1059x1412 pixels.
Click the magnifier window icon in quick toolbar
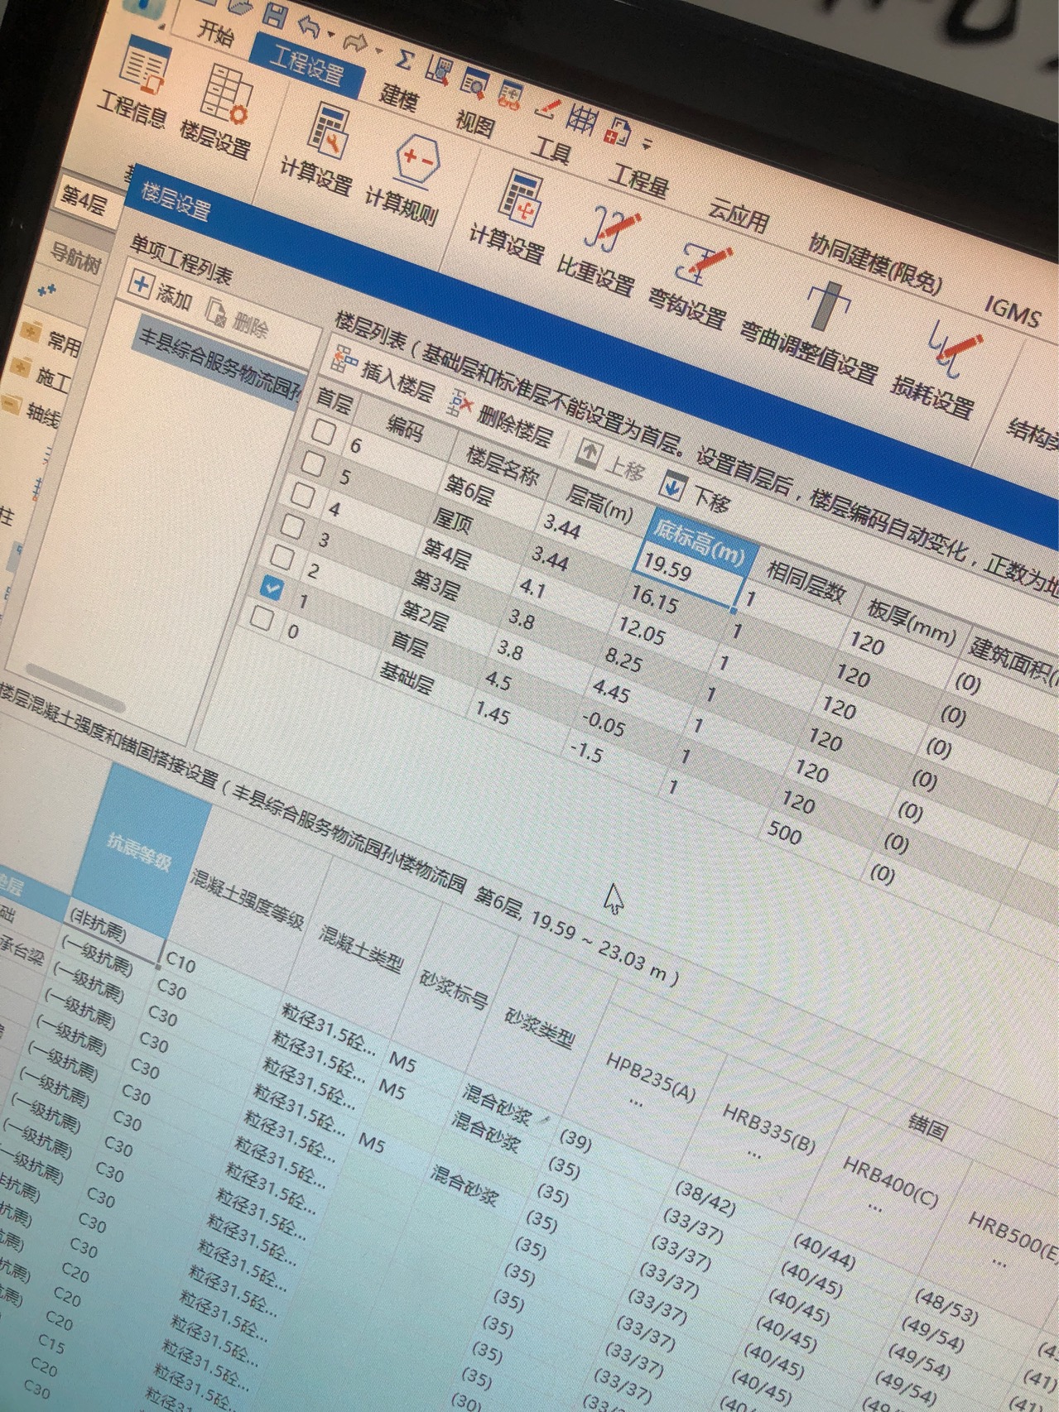point(474,82)
